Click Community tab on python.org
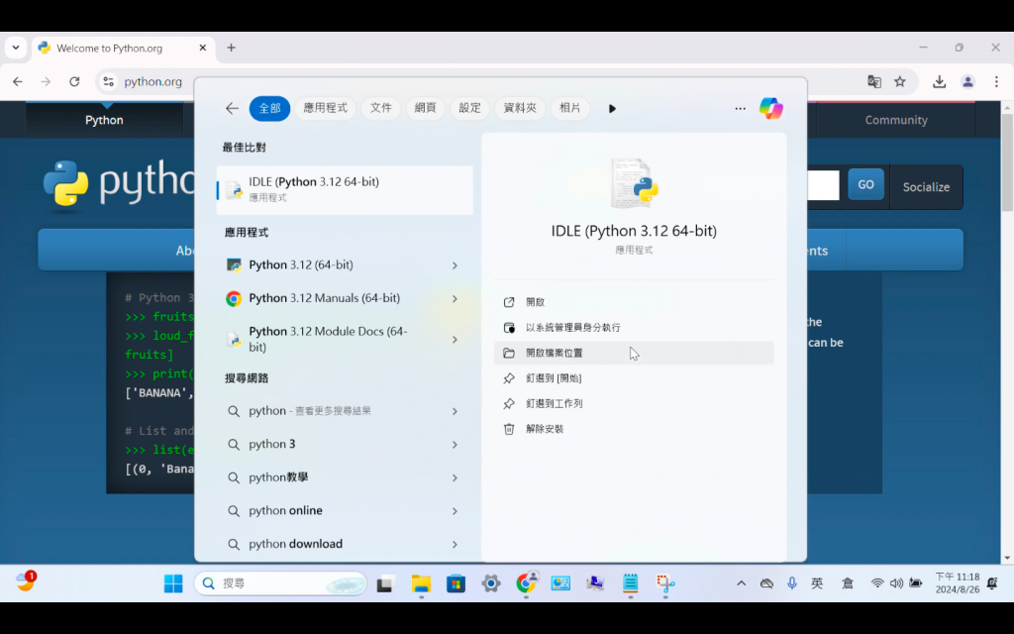The height and width of the screenshot is (634, 1014). pyautogui.click(x=895, y=120)
